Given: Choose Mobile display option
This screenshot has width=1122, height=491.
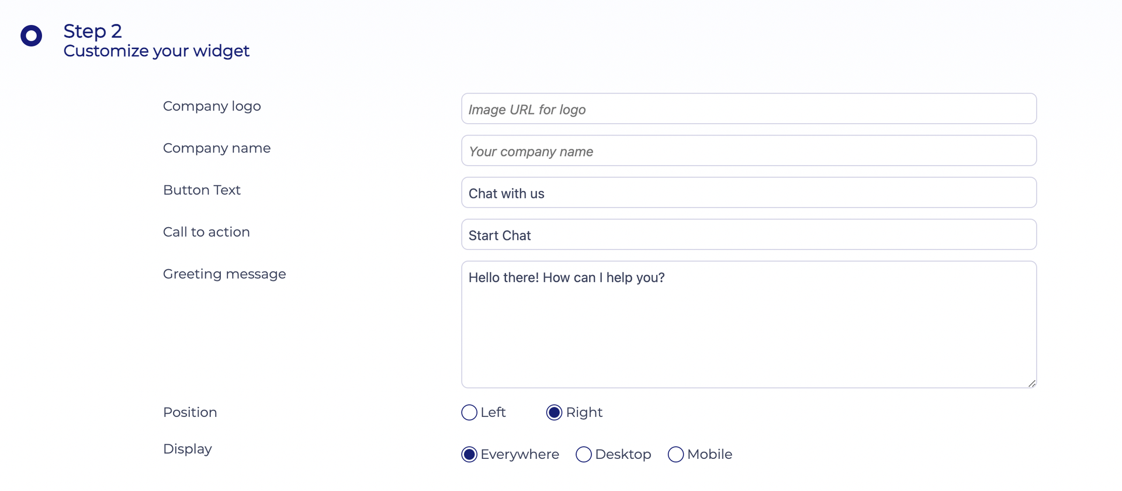Looking at the screenshot, I should click(x=676, y=454).
